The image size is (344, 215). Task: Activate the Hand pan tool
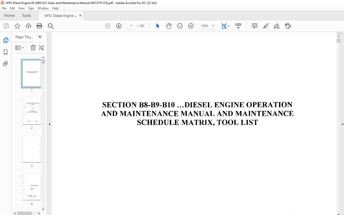169,26
